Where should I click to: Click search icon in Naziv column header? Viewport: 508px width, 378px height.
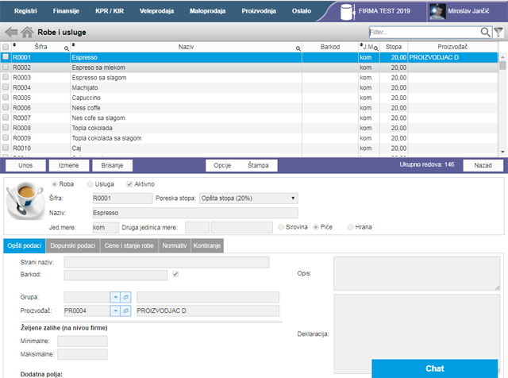coord(298,48)
